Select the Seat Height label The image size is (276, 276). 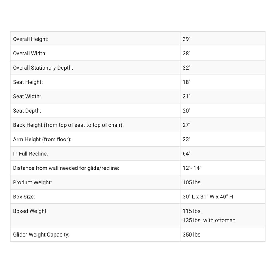pos(28,82)
